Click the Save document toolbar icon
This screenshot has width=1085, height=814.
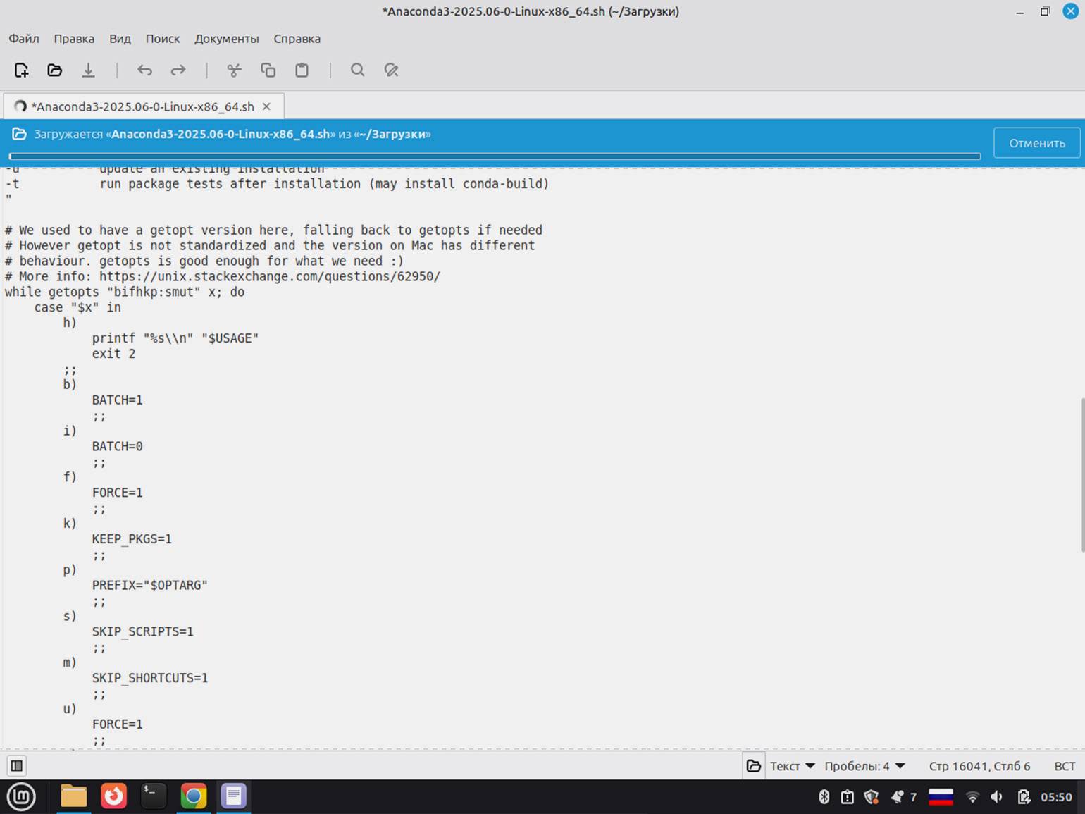[x=88, y=70]
